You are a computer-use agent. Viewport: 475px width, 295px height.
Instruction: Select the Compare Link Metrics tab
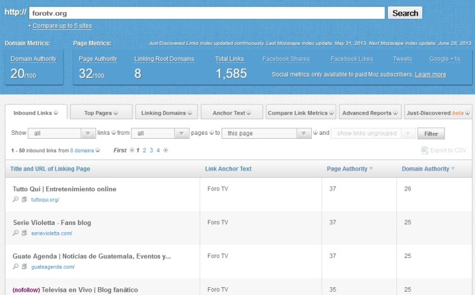coord(301,112)
